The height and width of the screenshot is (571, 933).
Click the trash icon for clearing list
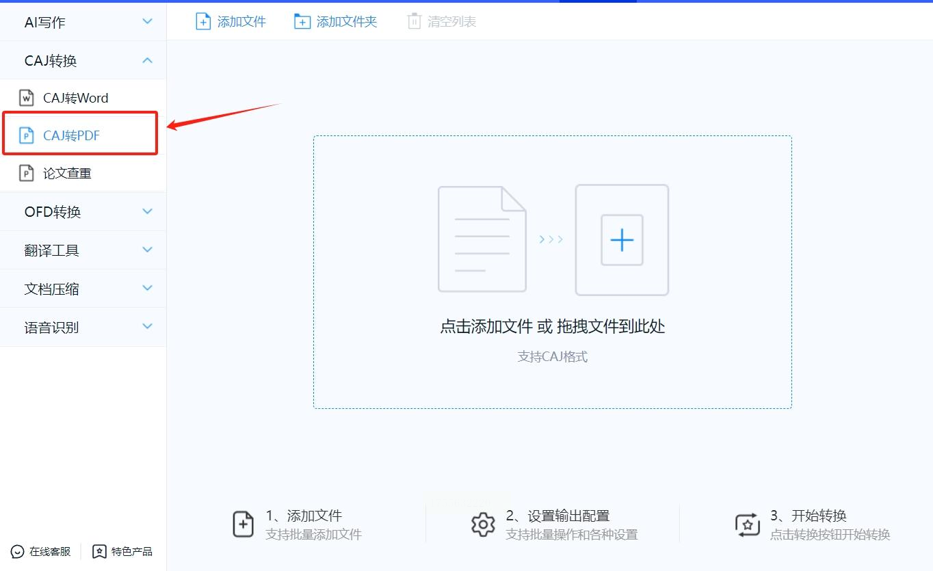[414, 22]
